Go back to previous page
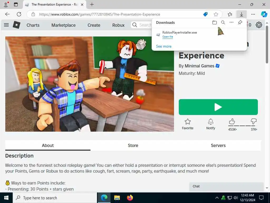This screenshot has width=270, height=203. tap(7, 14)
